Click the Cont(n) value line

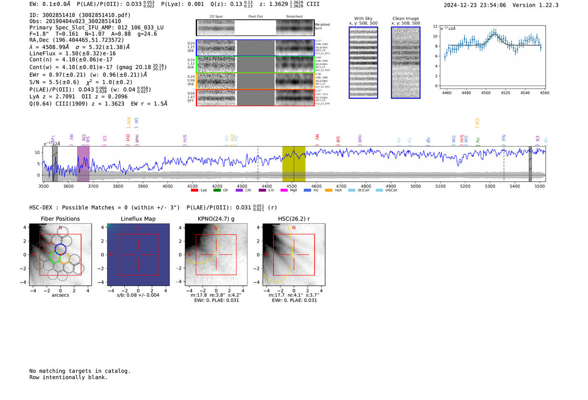[x=71, y=60]
